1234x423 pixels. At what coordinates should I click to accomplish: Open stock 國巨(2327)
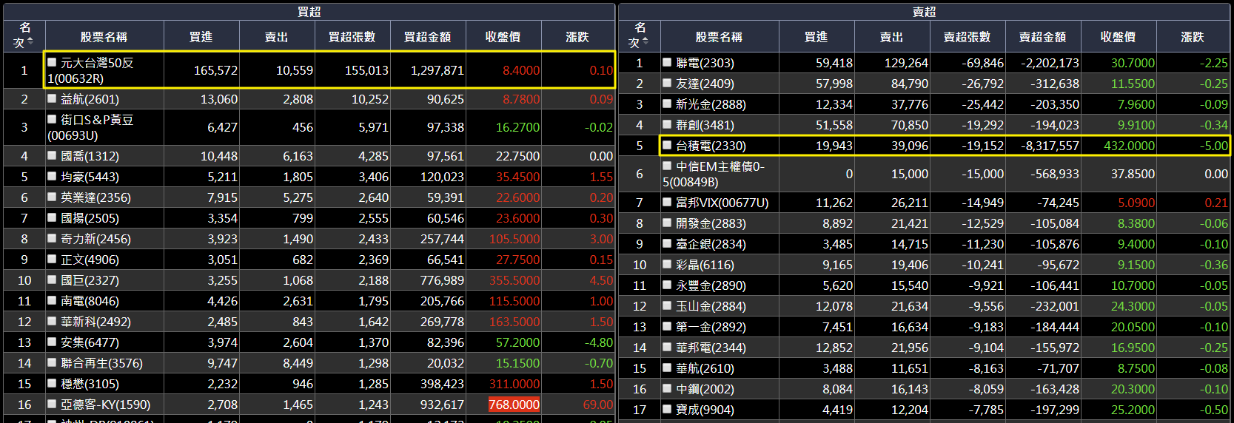[x=90, y=280]
